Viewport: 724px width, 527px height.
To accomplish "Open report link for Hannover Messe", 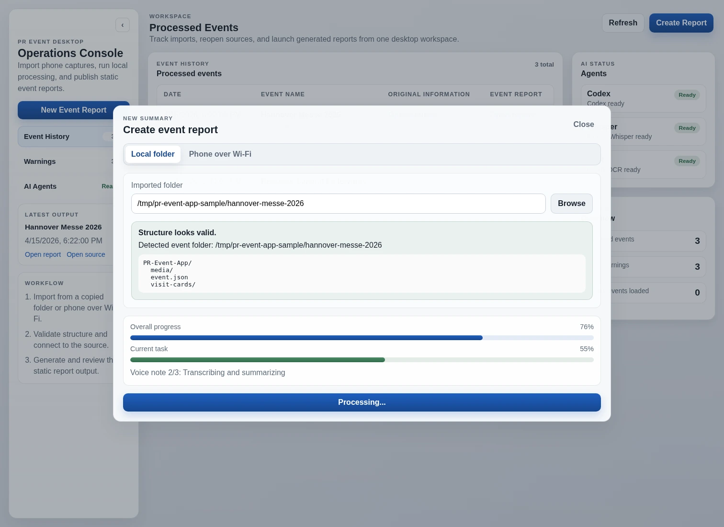I will click(x=43, y=254).
